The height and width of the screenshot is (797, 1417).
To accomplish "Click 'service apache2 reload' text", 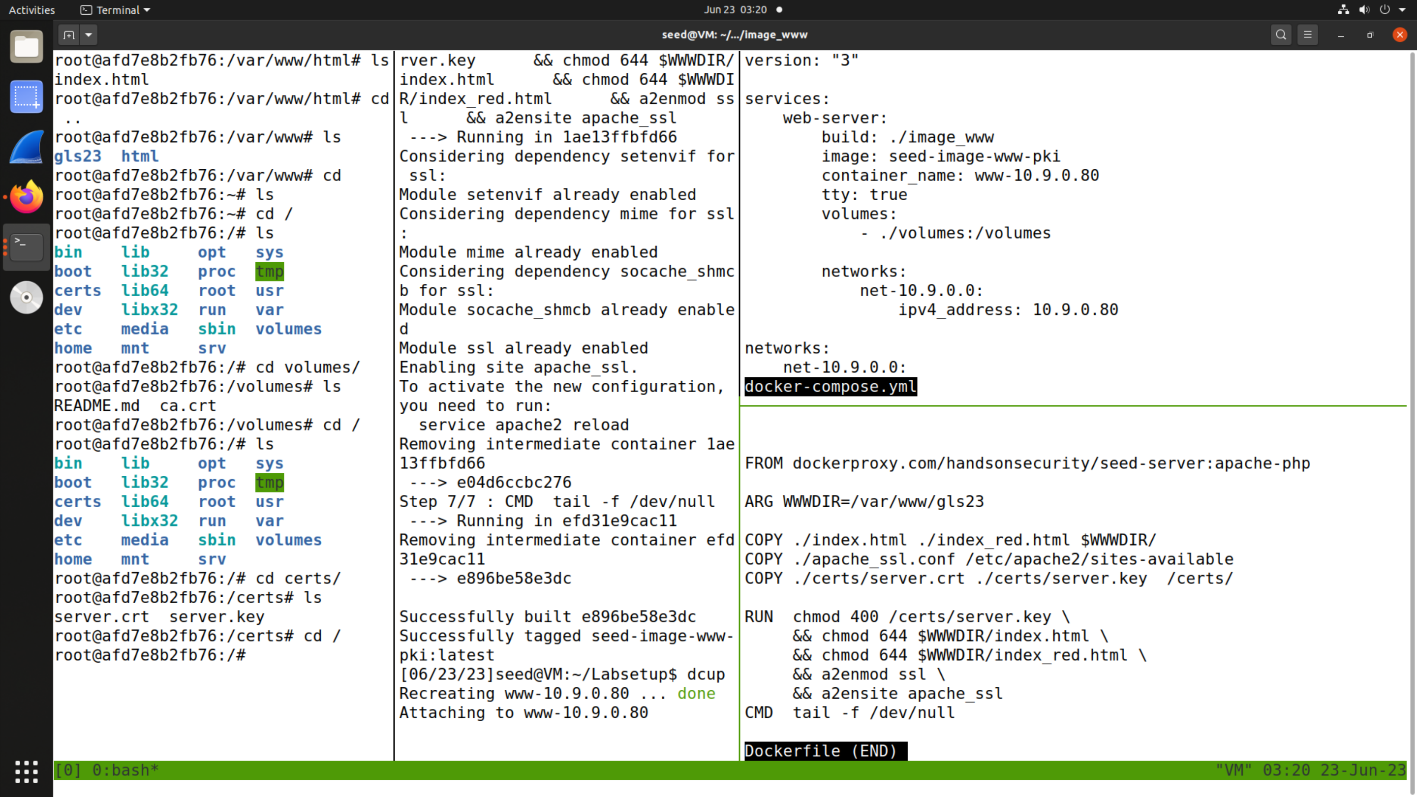I will (x=524, y=425).
